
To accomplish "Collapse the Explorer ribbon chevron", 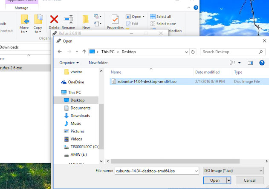I will point(189,8).
